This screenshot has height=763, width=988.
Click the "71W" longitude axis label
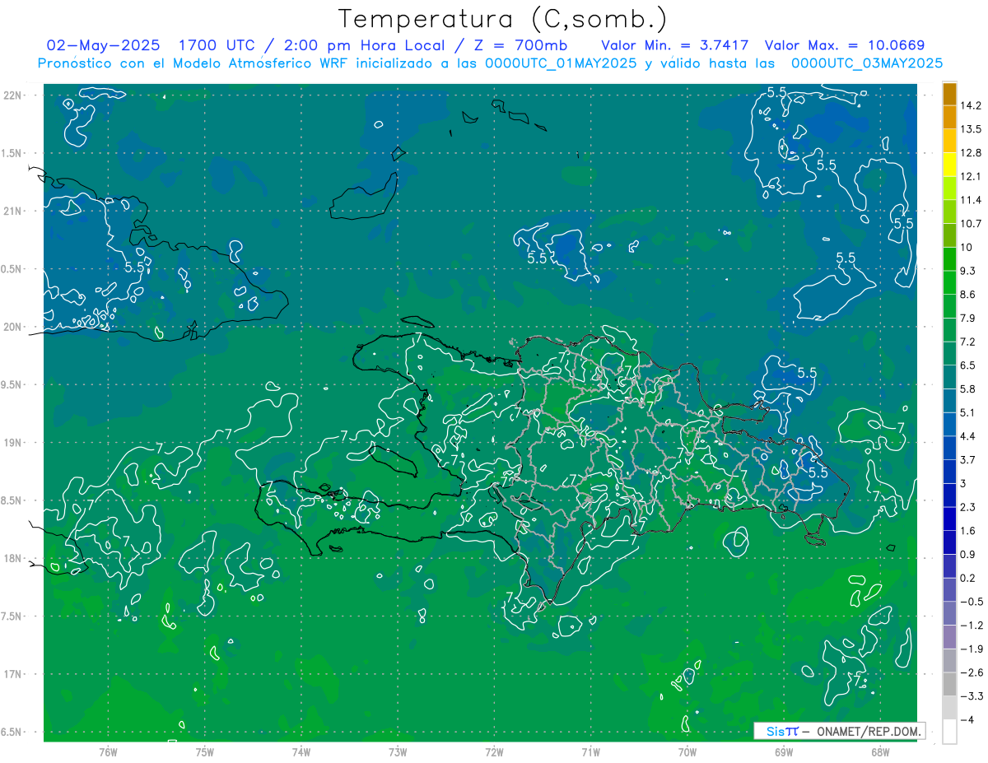click(x=590, y=752)
